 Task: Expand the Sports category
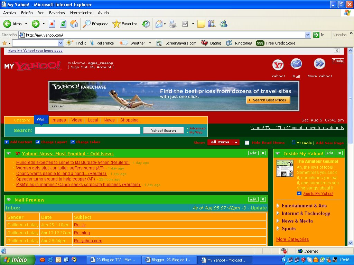(x=278, y=228)
